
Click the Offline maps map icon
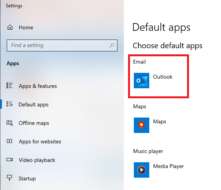10,123
